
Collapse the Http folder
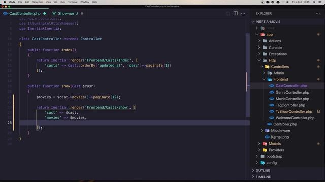pos(259,60)
